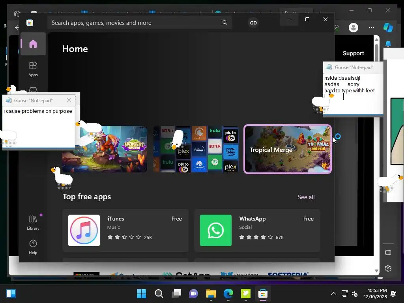Image resolution: width=404 pixels, height=303 pixels.
Task: Open browser profile avatar icon
Action: coord(353,27)
